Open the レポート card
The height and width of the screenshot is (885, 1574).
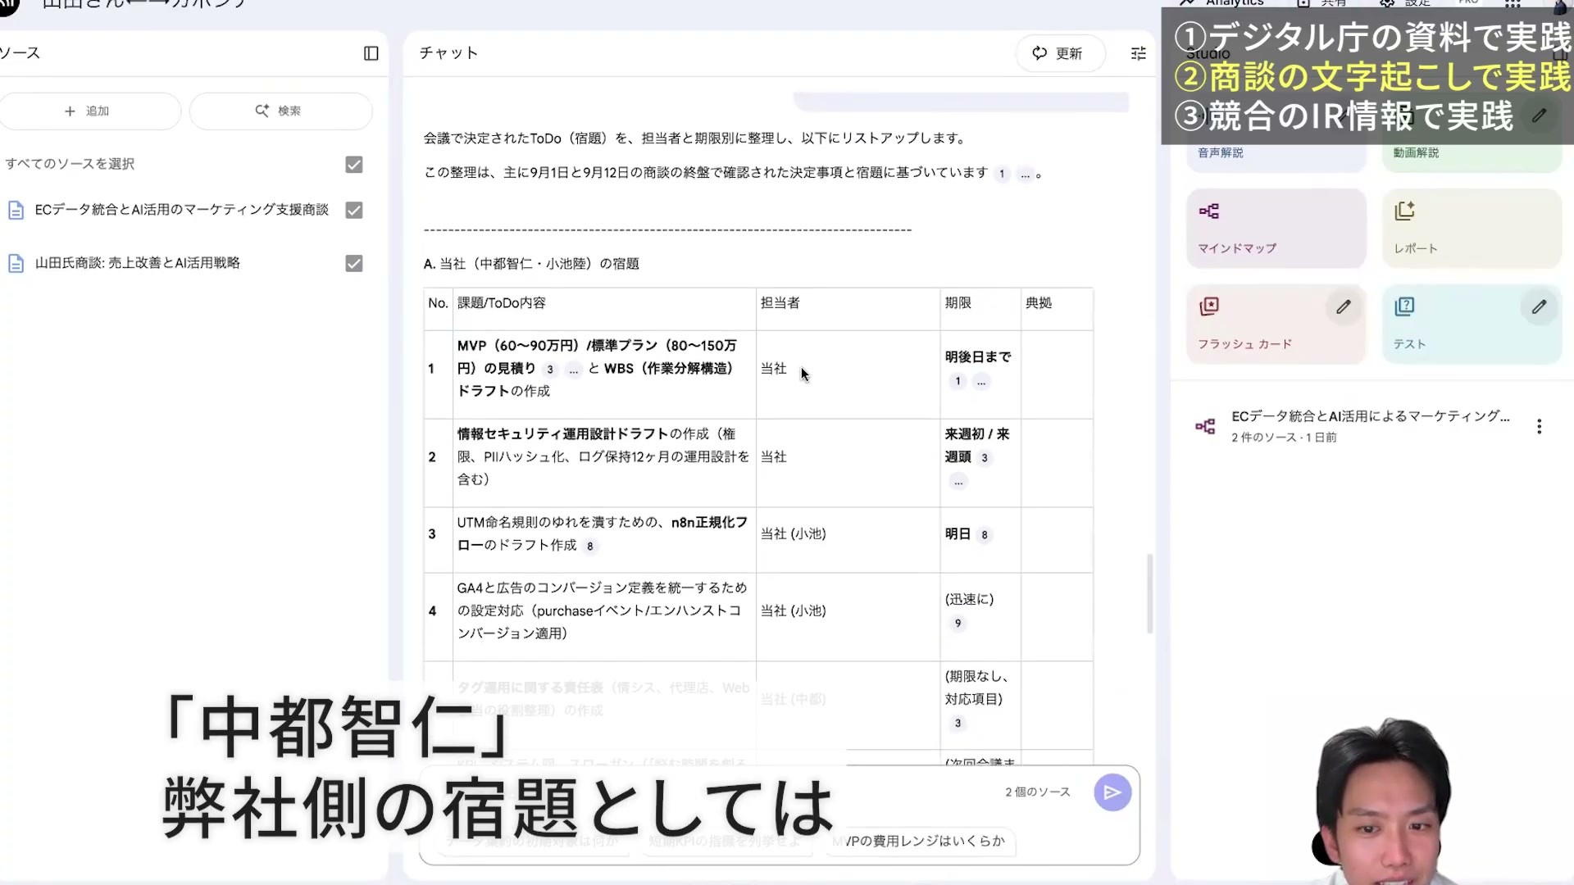(1472, 229)
